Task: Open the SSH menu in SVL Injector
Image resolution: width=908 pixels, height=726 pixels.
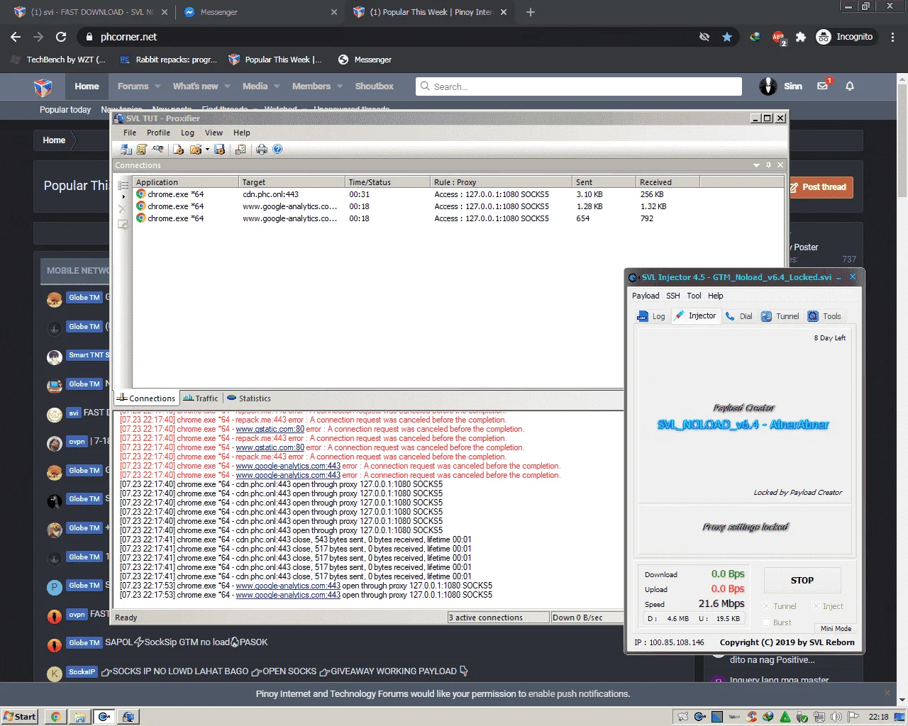Action: 673,296
